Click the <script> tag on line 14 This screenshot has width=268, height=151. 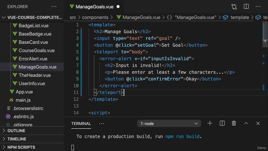(x=99, y=113)
